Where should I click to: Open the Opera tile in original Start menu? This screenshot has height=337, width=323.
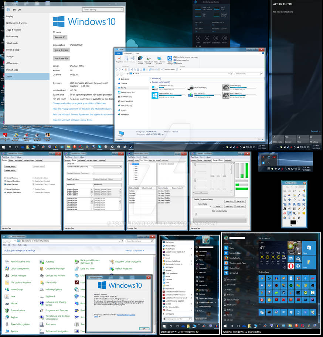[x=291, y=266]
